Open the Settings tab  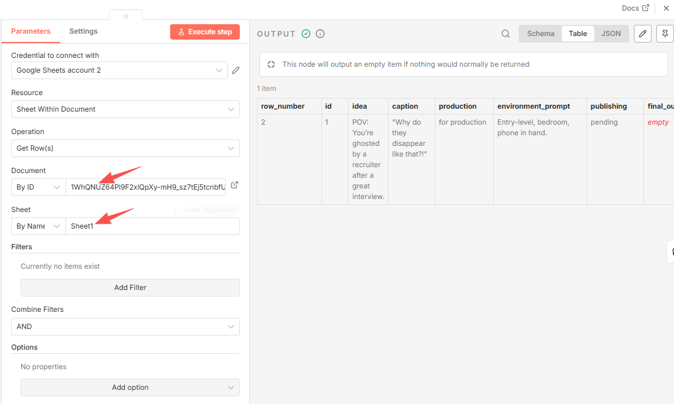(x=83, y=31)
